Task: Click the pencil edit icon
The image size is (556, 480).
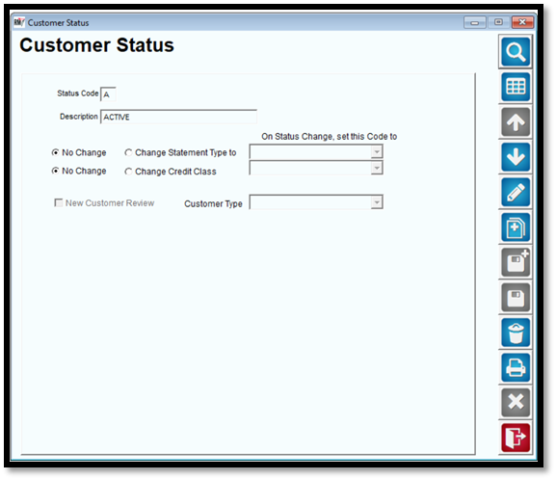Action: 516,192
